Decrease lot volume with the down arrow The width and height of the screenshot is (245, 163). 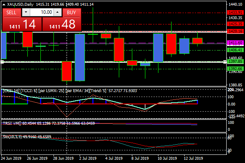pyautogui.click(x=26, y=12)
